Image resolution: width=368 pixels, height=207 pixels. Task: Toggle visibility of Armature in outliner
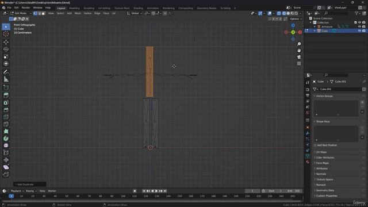359,27
